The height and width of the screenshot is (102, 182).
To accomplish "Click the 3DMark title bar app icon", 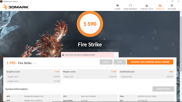I will (1, 1).
